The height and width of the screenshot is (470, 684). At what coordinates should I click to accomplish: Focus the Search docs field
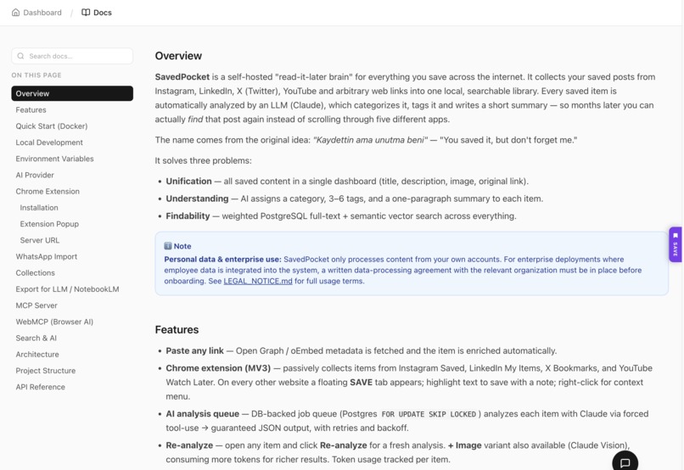click(x=72, y=56)
